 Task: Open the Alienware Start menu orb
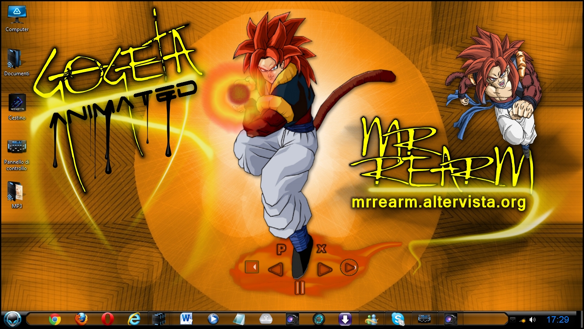click(12, 319)
